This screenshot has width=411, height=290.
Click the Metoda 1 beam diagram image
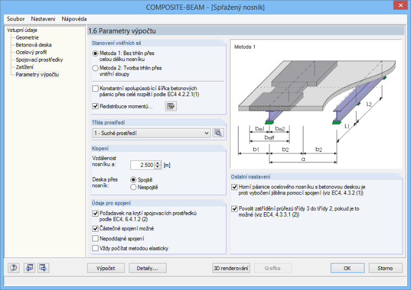click(316, 104)
